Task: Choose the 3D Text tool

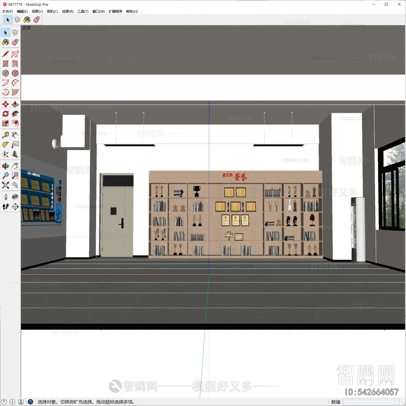Action: (15, 154)
